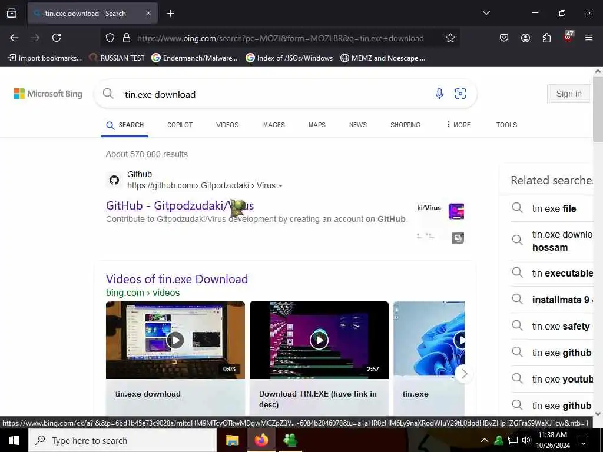Switch to the IMAGES tab
603x452 pixels.
pyautogui.click(x=273, y=125)
